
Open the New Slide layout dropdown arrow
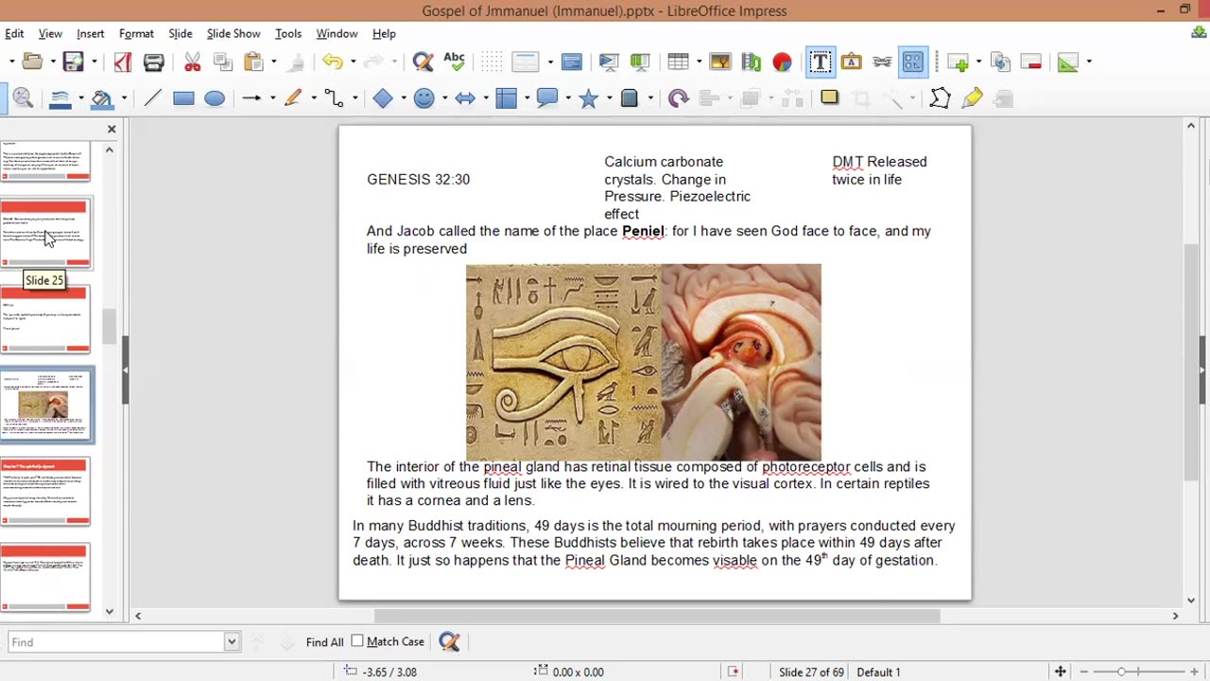point(978,62)
